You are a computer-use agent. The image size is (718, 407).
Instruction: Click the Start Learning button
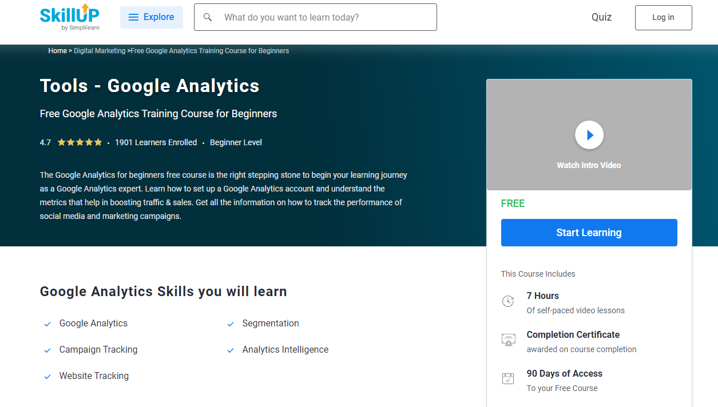point(589,233)
